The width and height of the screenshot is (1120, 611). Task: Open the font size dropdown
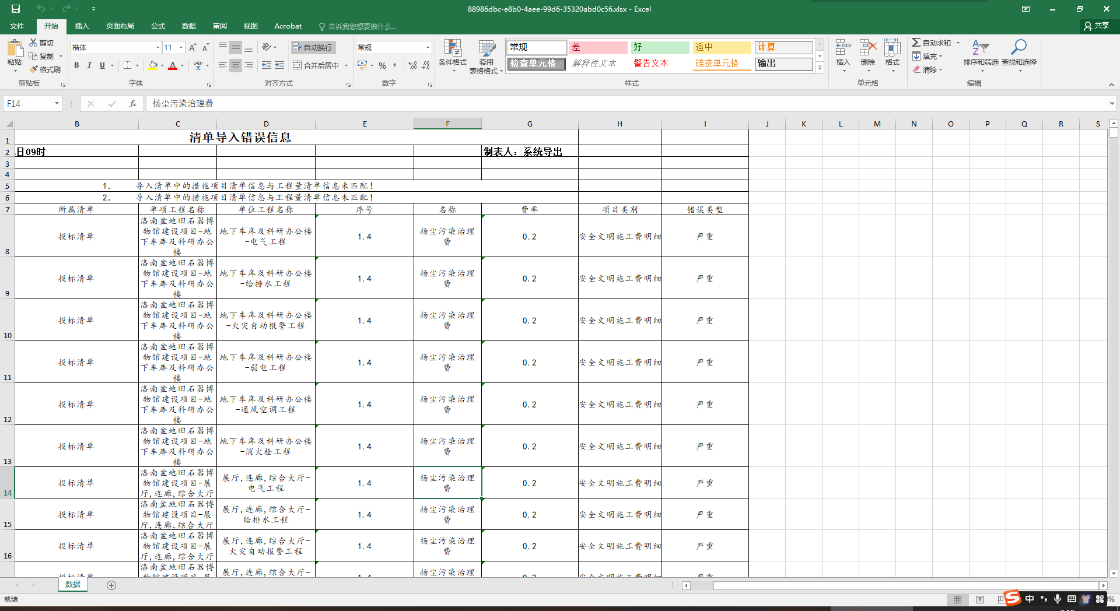point(181,48)
